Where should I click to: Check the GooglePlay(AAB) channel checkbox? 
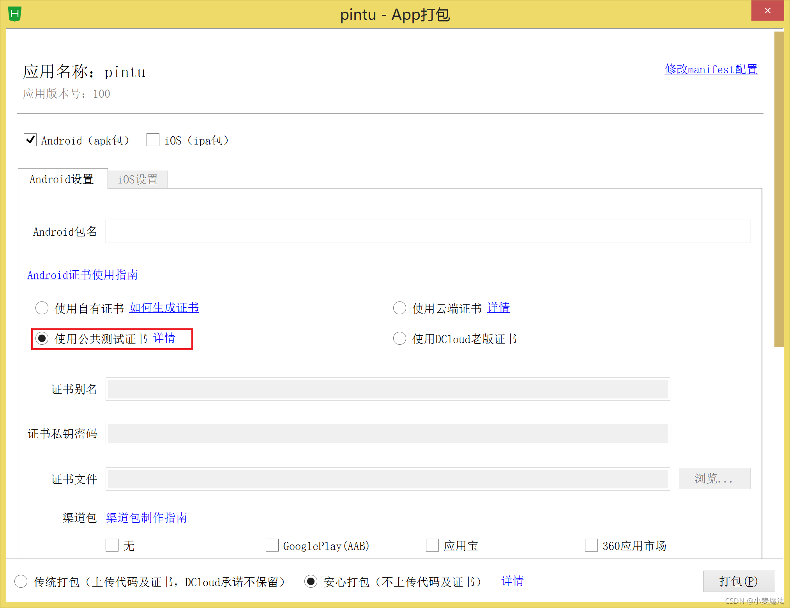272,545
